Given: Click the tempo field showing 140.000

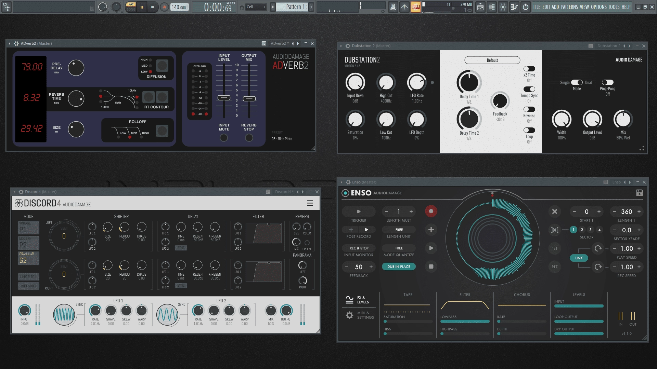Looking at the screenshot, I should (179, 7).
